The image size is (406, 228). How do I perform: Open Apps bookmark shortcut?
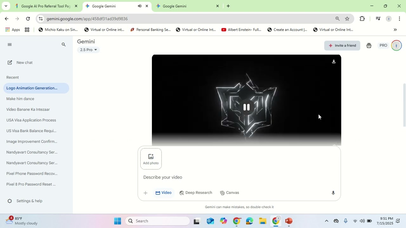(x=13, y=30)
